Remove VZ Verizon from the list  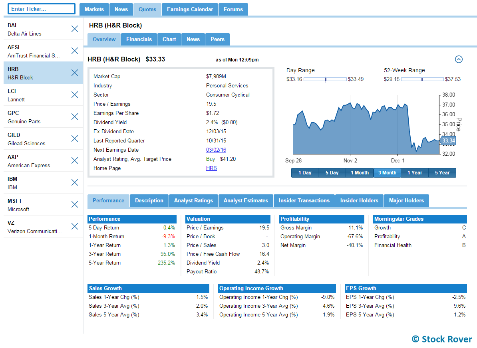pyautogui.click(x=75, y=226)
